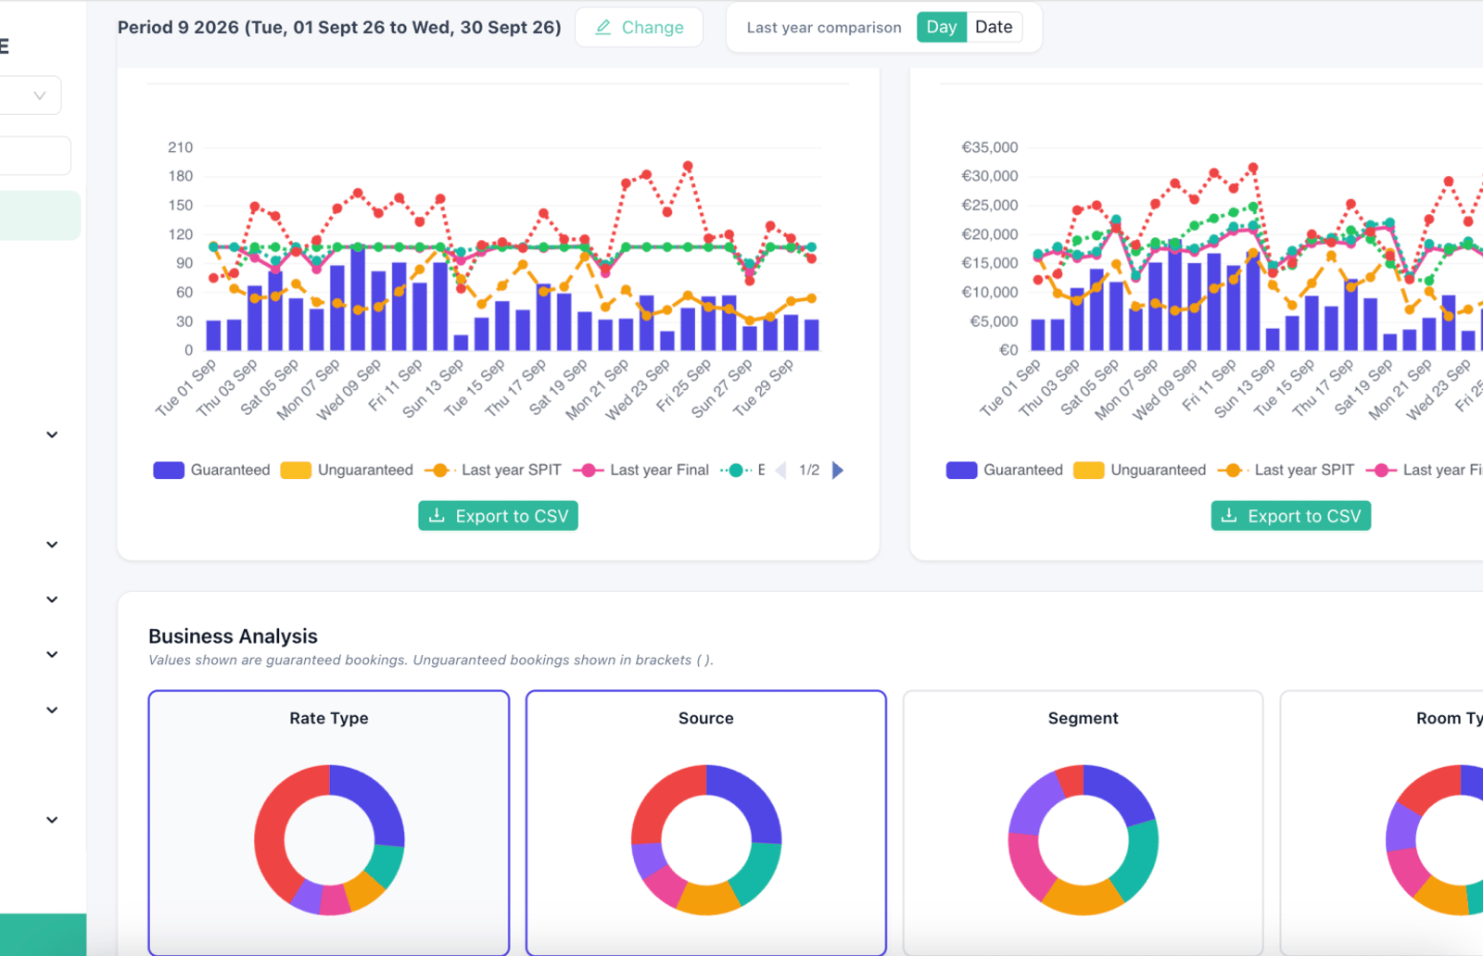Viewport: 1483px width, 956px height.
Task: Click orange segment of Source donut
Action: point(709,899)
